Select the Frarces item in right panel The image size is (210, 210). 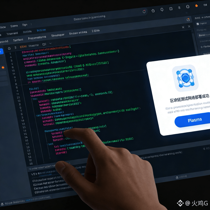click(x=203, y=23)
